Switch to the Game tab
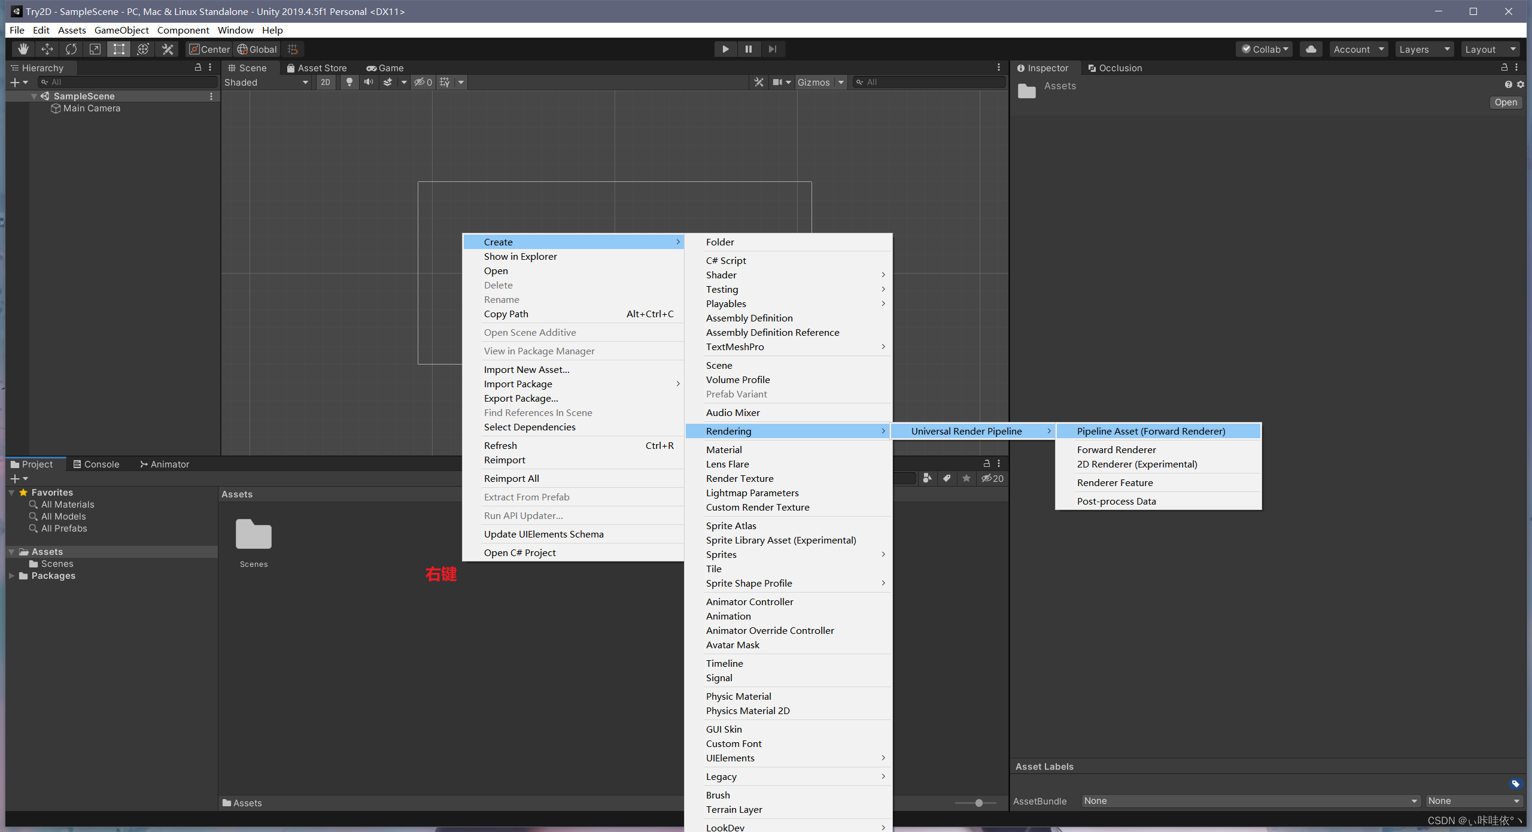1532x832 pixels. (385, 68)
